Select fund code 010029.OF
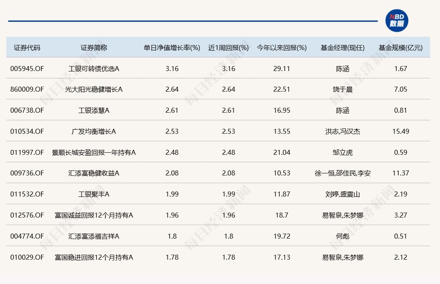Viewport: 440px width, 284px height. coord(27,257)
